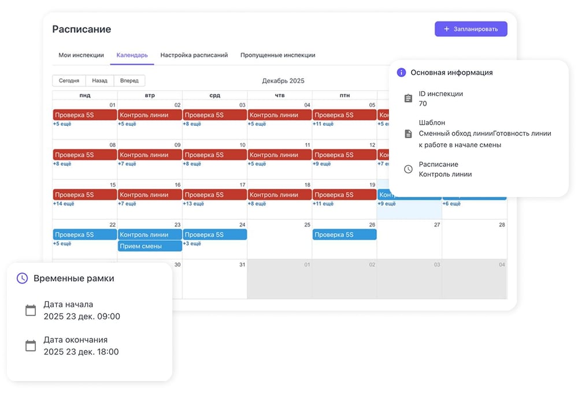Click the info icon beside Основная информация

(x=401, y=73)
